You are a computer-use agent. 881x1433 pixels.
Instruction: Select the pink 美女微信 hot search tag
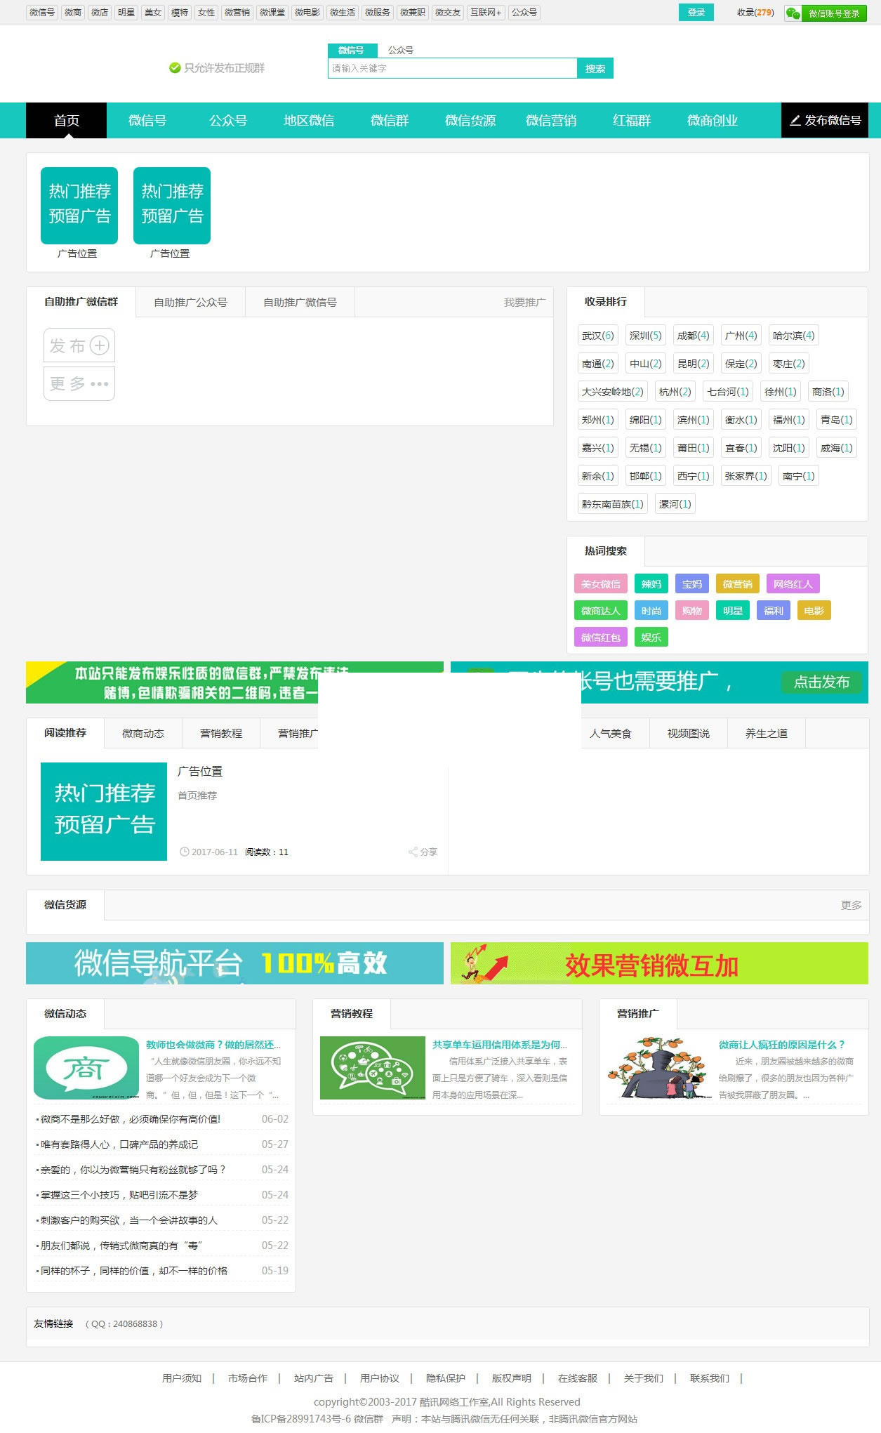pos(600,584)
